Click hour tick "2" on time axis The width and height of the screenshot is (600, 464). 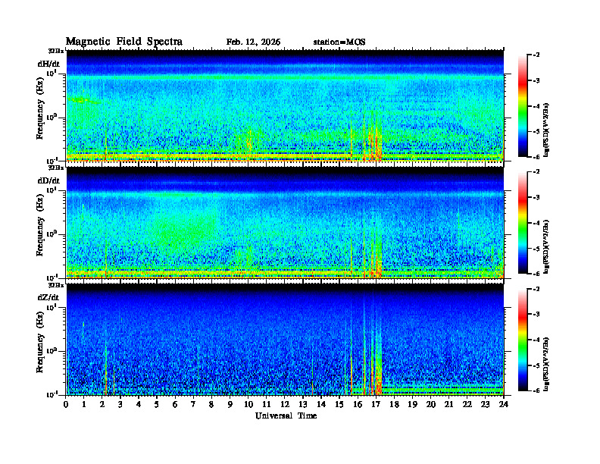(102, 404)
